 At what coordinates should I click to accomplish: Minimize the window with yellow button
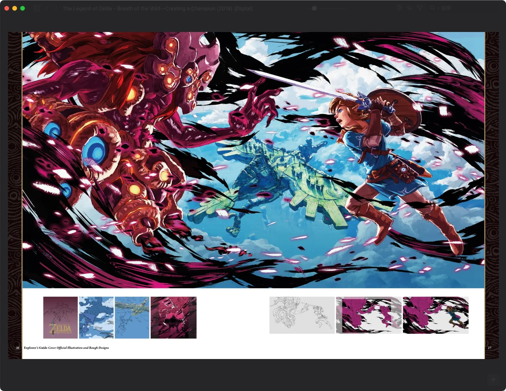[15, 8]
